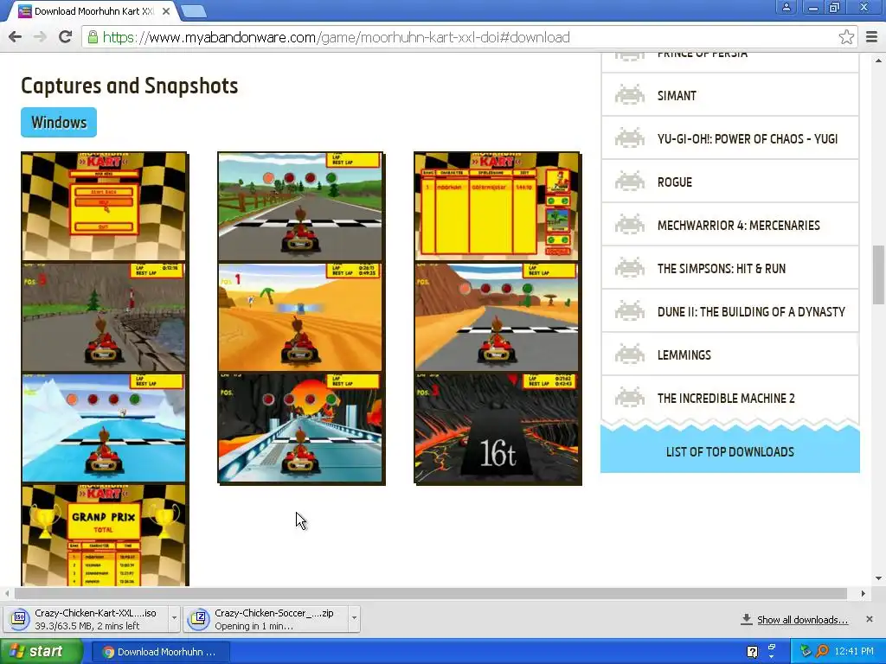This screenshot has width=886, height=664.
Task: Open Yu-Gi-Oh!: Power of Chaos - Yugi
Action: 747,139
